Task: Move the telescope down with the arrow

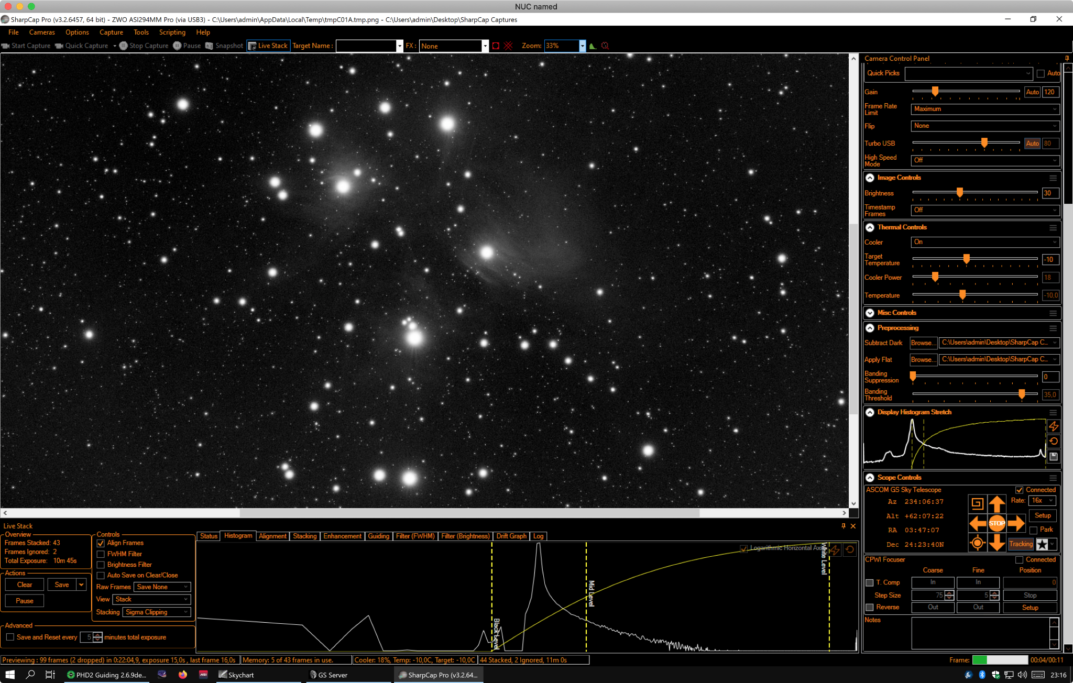Action: coord(997,543)
